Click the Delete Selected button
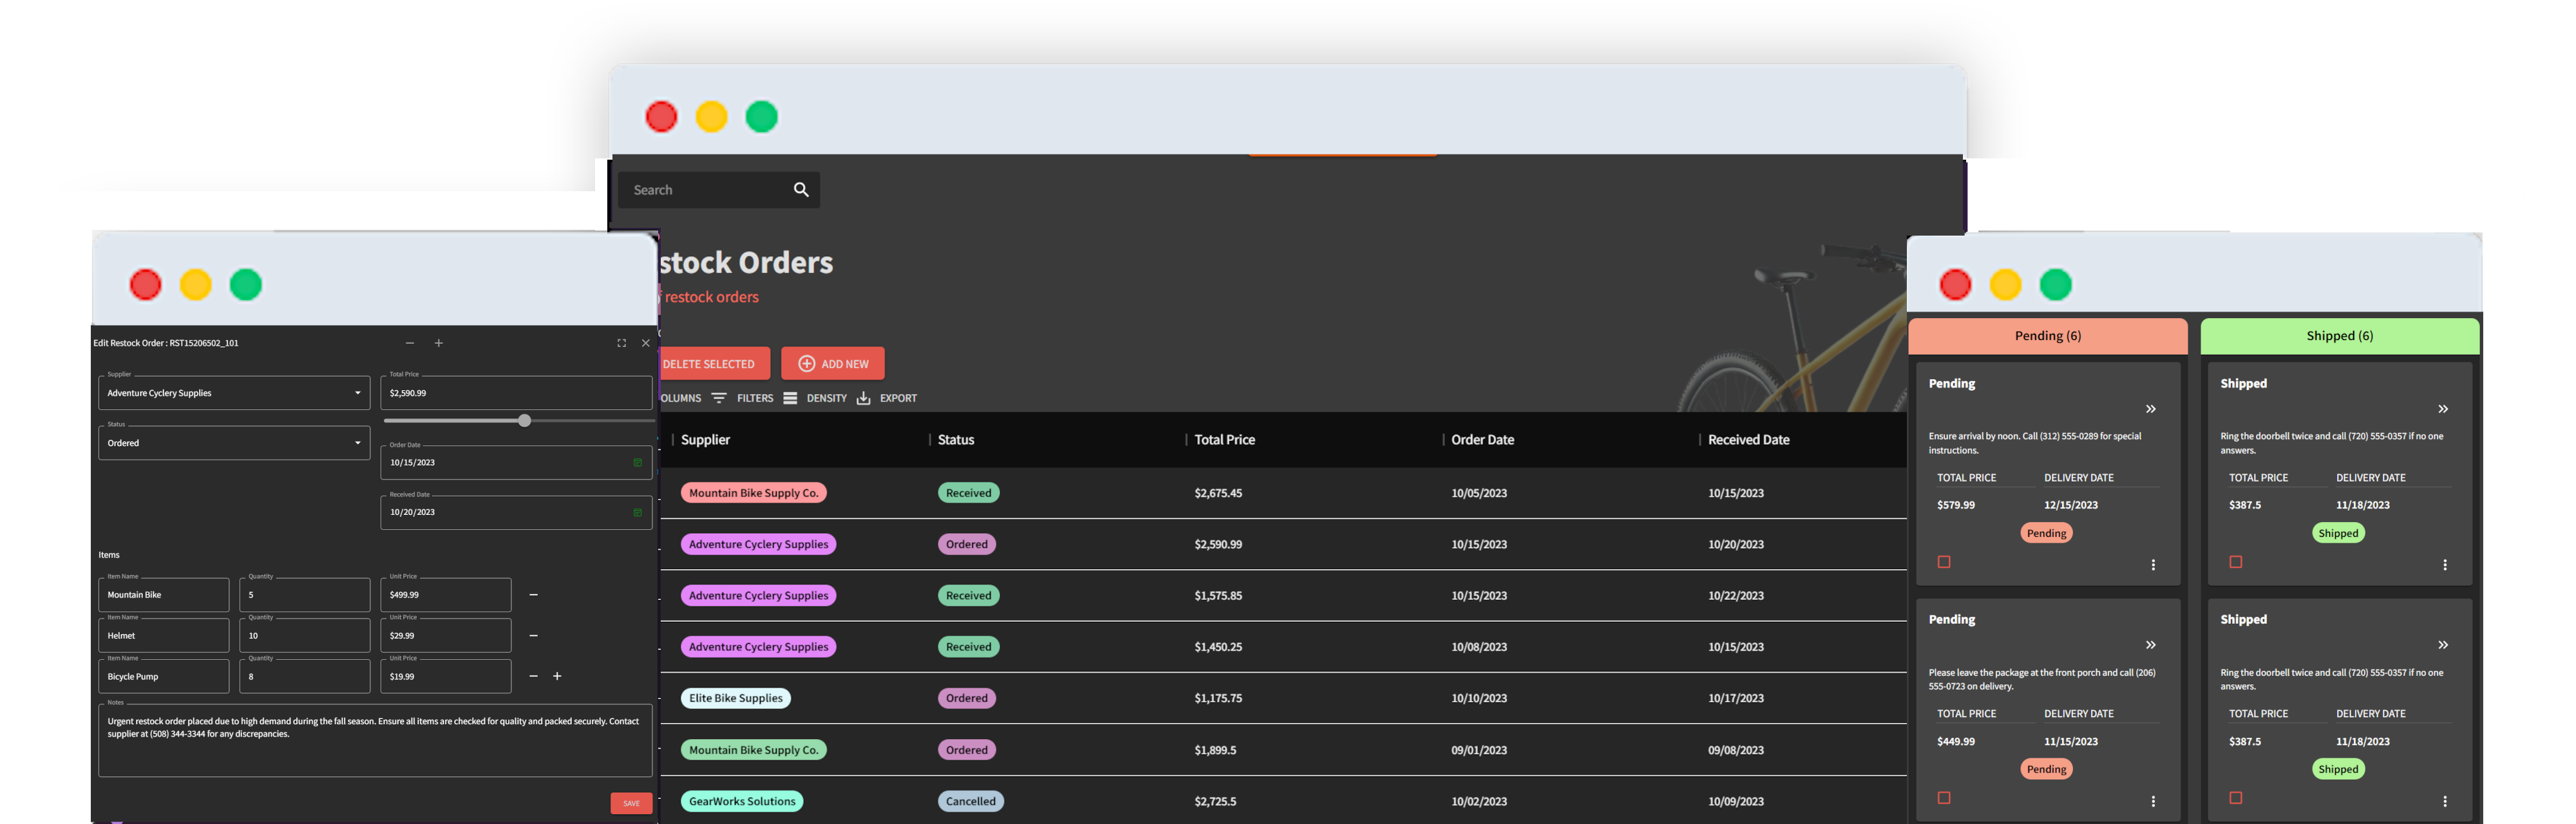2576x824 pixels. coord(714,364)
